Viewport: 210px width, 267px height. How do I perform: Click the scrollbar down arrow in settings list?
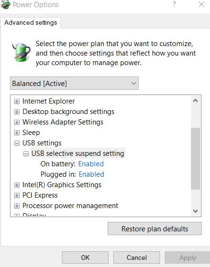[x=196, y=211]
